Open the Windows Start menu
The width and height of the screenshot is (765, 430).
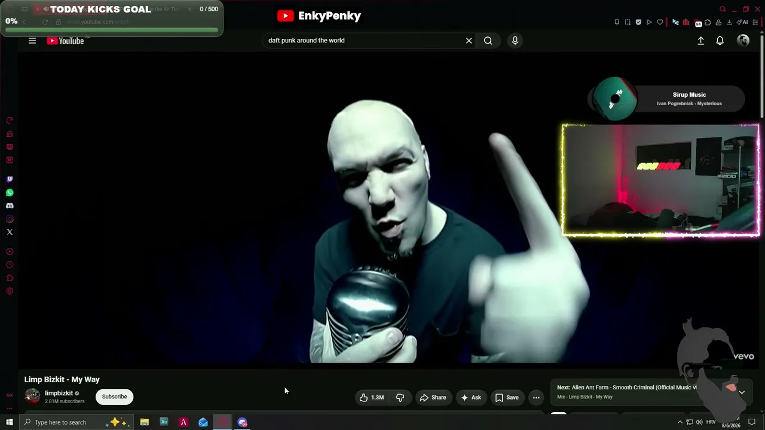pyautogui.click(x=9, y=422)
